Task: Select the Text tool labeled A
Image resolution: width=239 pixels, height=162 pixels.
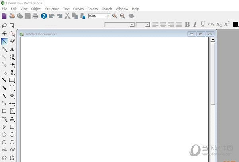Action: pyautogui.click(x=12, y=49)
